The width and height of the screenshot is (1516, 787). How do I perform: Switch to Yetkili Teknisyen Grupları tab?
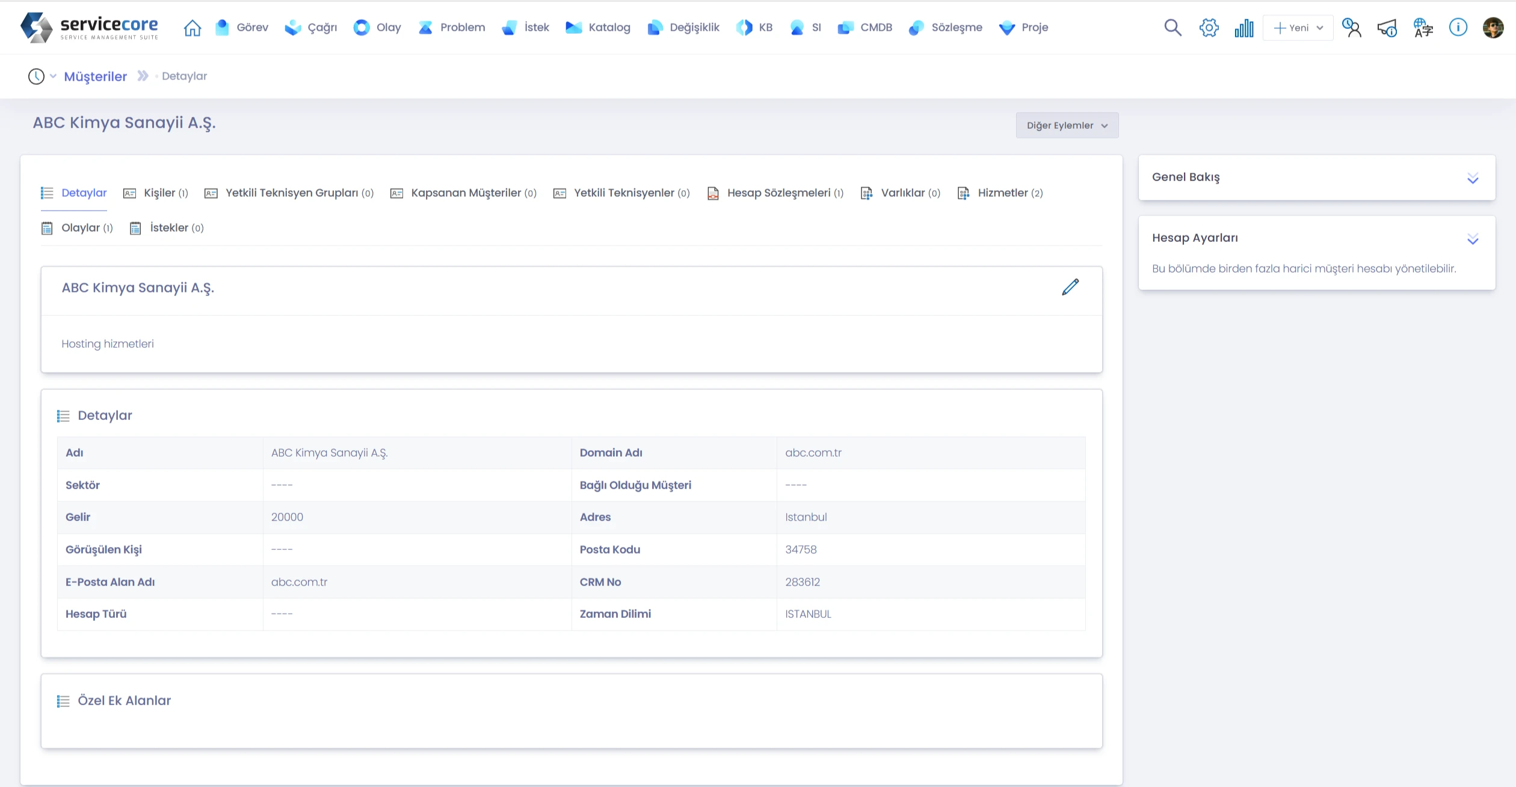coord(289,193)
